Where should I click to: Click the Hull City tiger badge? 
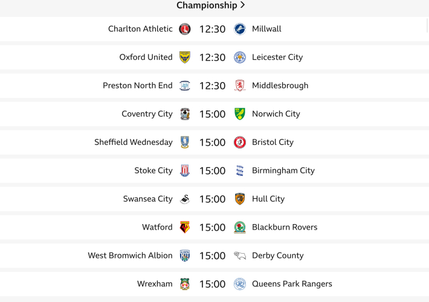(240, 199)
